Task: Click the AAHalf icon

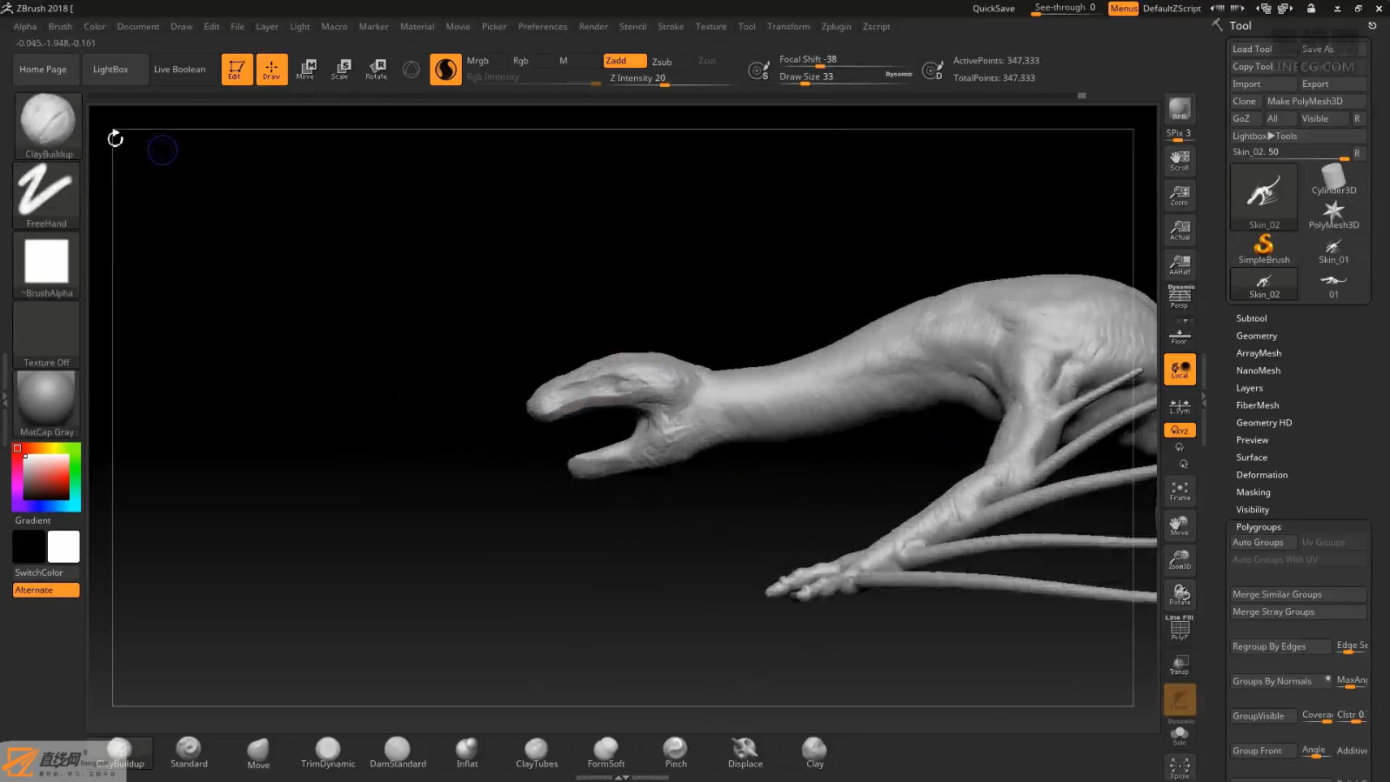Action: click(x=1179, y=265)
